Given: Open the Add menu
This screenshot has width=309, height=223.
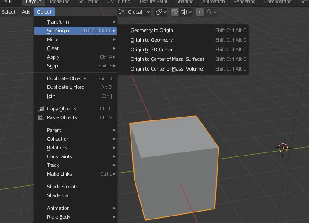Looking at the screenshot, I should click(x=26, y=12).
